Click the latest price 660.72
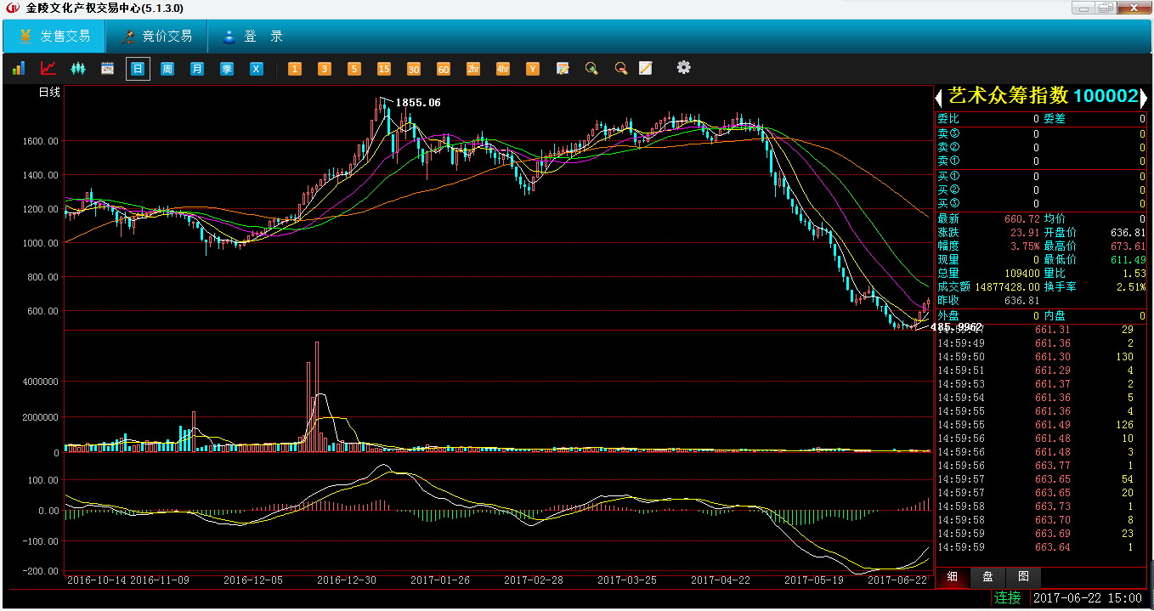The height and width of the screenshot is (611, 1154). [1022, 219]
